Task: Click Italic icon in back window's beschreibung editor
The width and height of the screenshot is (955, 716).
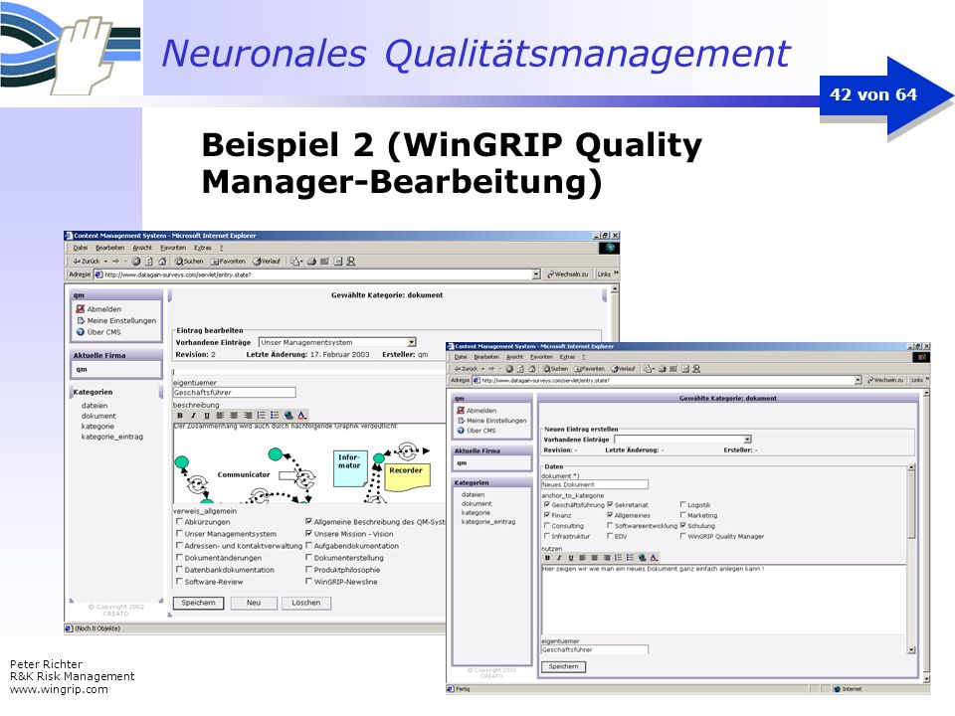Action: 193,416
